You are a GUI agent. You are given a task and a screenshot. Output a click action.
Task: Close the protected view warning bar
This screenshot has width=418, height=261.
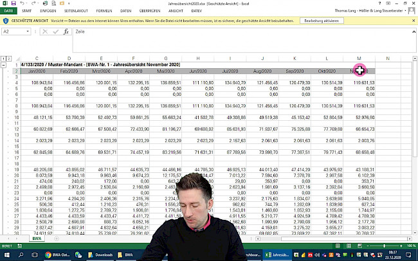[413, 21]
